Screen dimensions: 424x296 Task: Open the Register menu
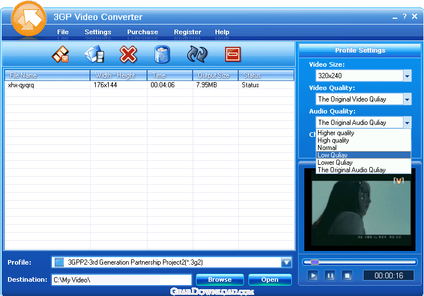click(x=187, y=32)
